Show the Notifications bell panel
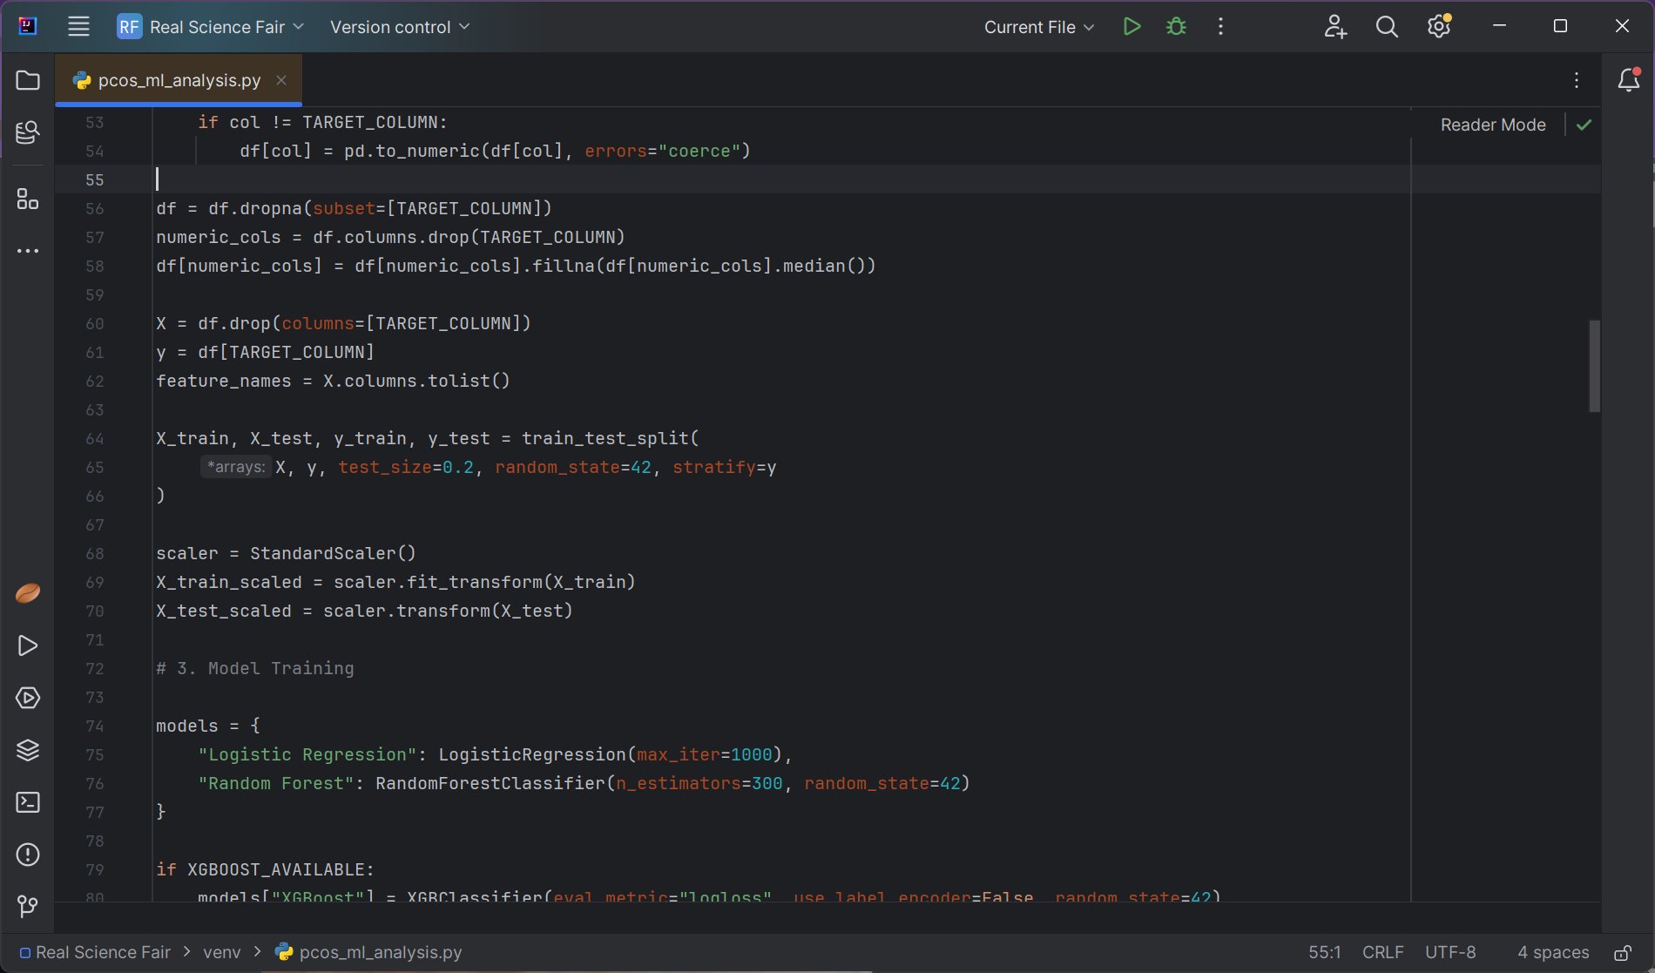The image size is (1655, 973). click(x=1628, y=80)
